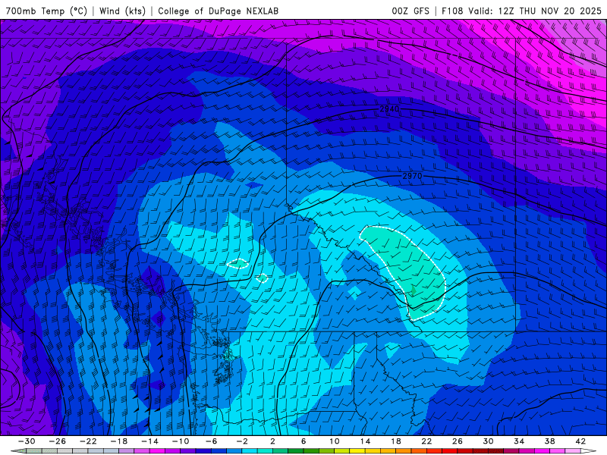The image size is (607, 455).
Task: Click the 2940 height contour label
Action: click(x=389, y=109)
